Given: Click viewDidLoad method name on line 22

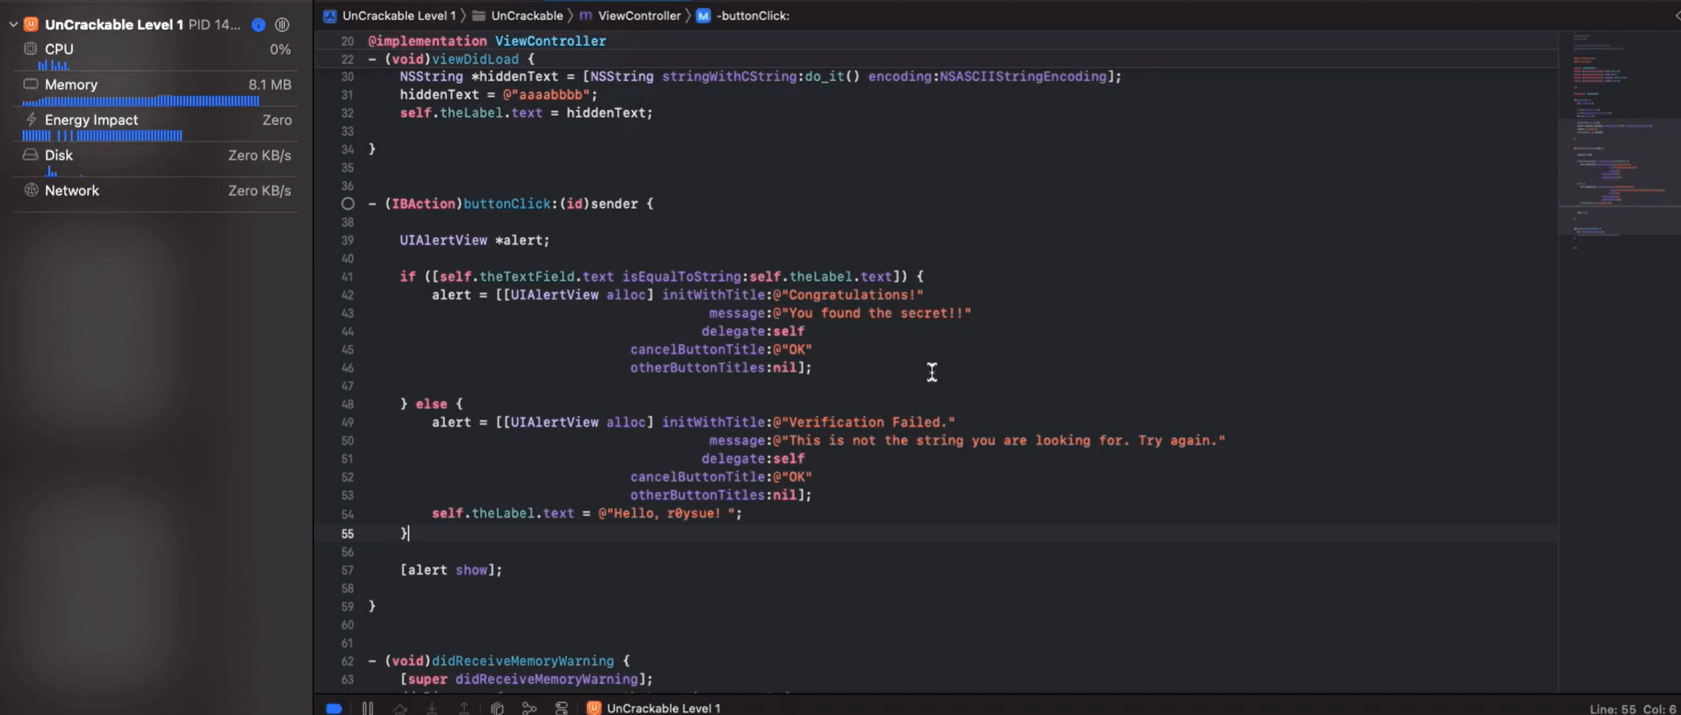Looking at the screenshot, I should click(x=475, y=59).
